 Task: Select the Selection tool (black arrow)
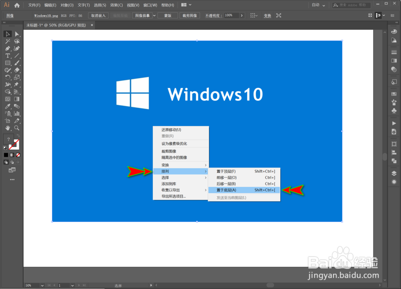click(7, 34)
